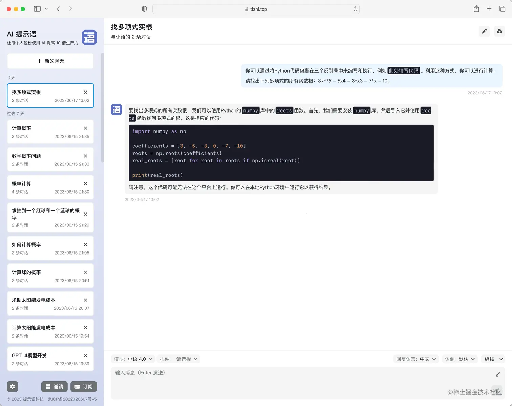Open the 模型 小语 4.0 dropdown
The width and height of the screenshot is (512, 406).
coord(133,359)
